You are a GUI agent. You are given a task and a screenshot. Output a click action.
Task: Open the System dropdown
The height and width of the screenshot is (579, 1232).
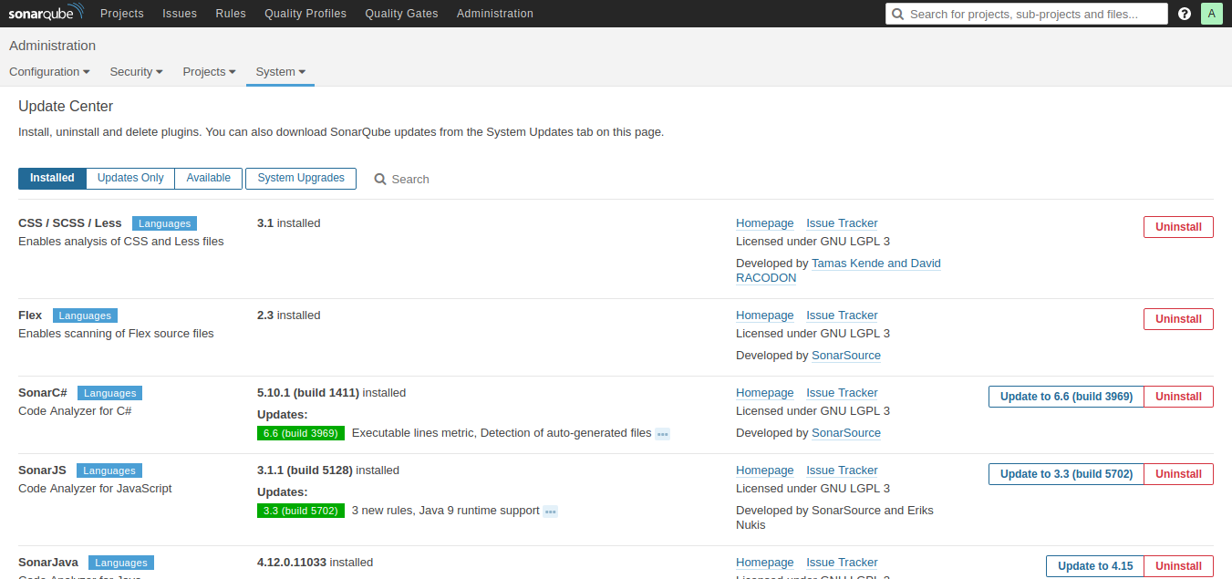280,71
